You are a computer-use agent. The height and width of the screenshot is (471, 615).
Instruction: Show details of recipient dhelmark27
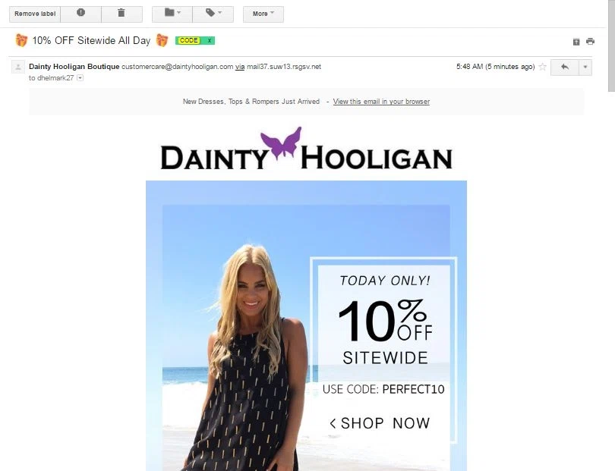click(80, 78)
